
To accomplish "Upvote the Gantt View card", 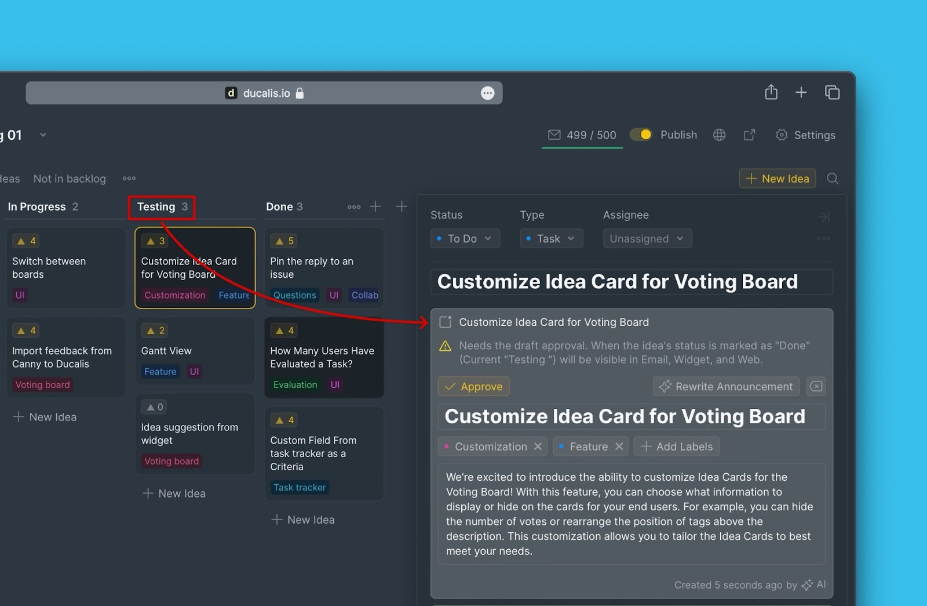I will pyautogui.click(x=156, y=331).
